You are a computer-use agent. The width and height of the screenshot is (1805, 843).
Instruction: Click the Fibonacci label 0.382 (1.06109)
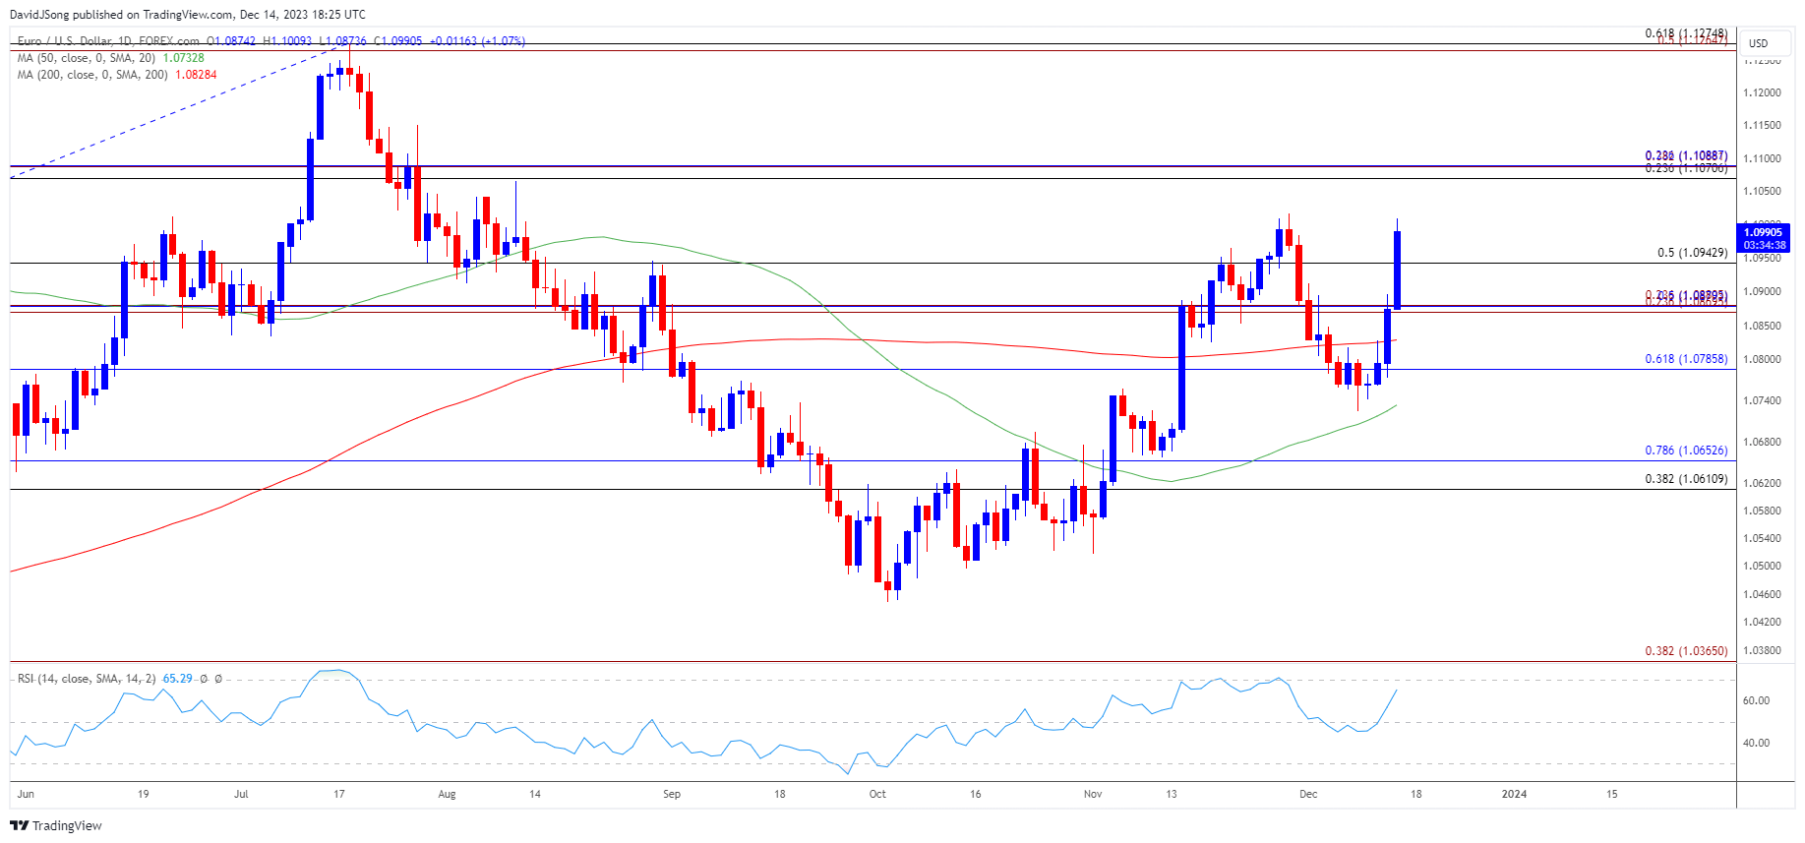point(1686,479)
